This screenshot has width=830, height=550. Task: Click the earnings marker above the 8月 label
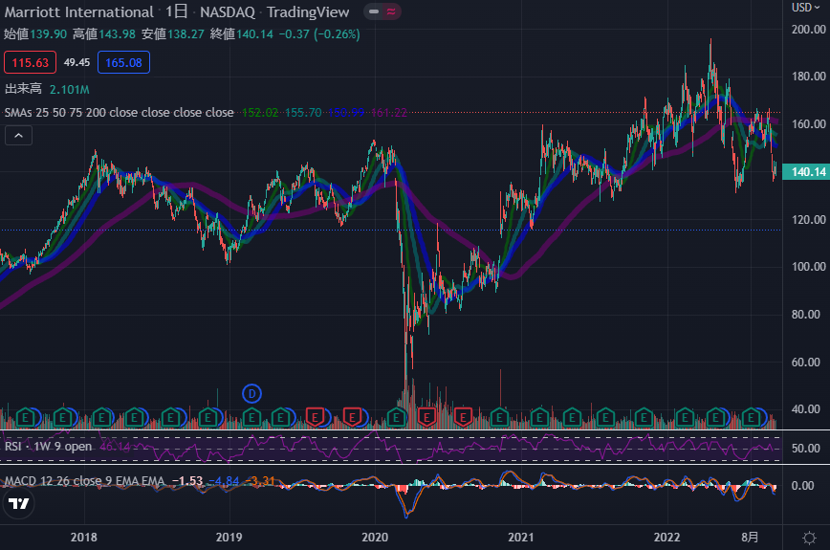(x=751, y=418)
